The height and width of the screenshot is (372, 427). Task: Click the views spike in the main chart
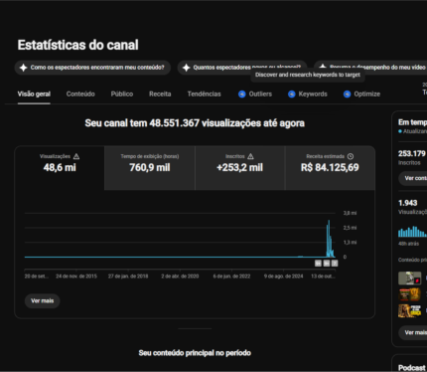click(330, 239)
